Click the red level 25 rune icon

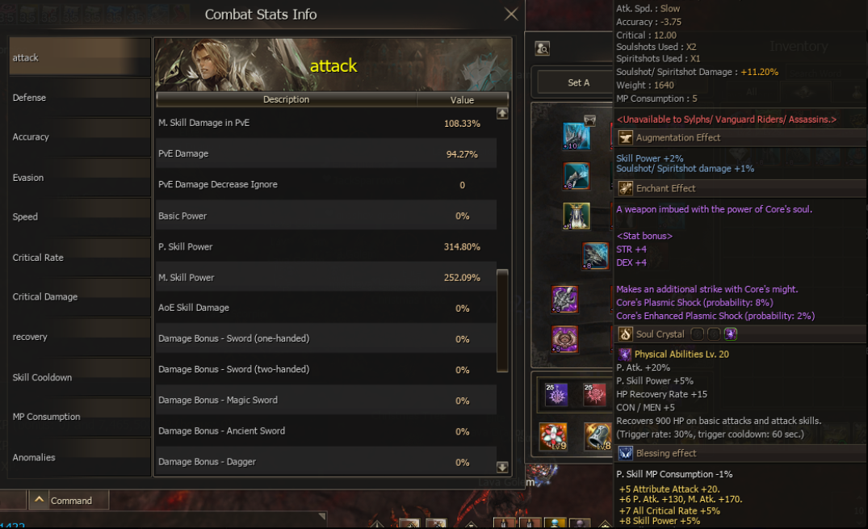[x=594, y=394]
